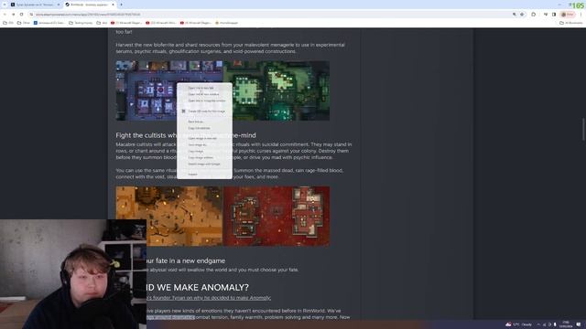Toggle the browser side panel icon
This screenshot has width=586, height=329.
(554, 15)
